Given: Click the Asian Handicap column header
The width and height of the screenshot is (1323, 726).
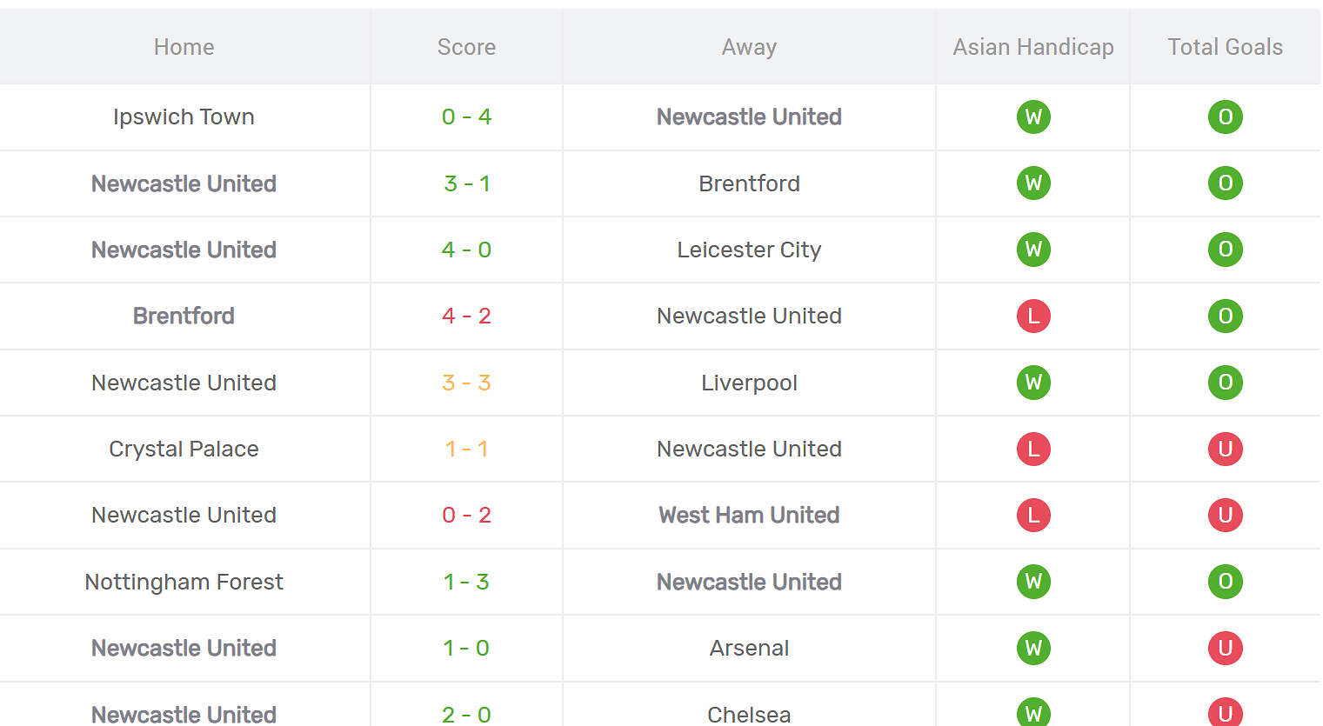Looking at the screenshot, I should tap(1033, 47).
